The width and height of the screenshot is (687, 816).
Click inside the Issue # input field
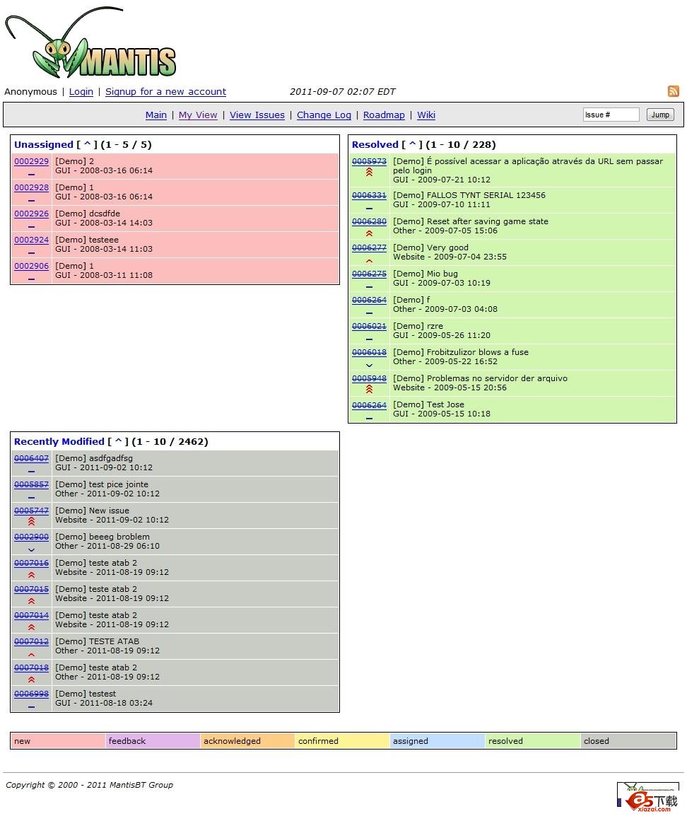pos(610,114)
